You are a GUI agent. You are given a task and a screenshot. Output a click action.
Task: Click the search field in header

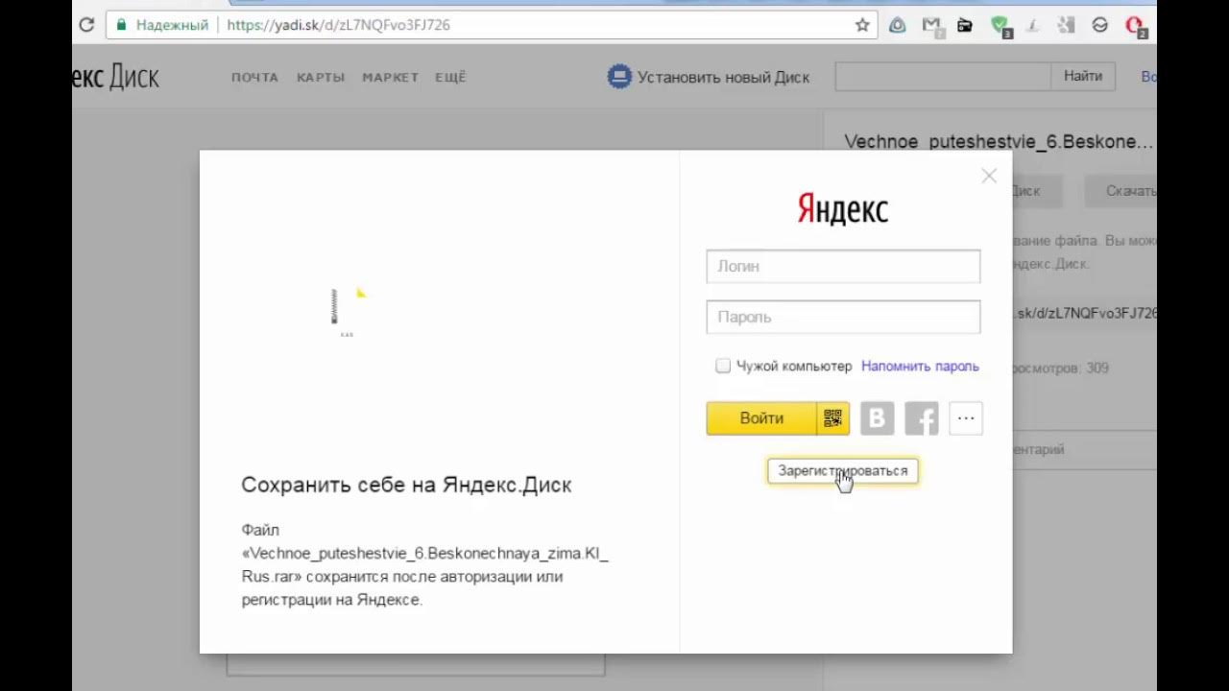[943, 77]
